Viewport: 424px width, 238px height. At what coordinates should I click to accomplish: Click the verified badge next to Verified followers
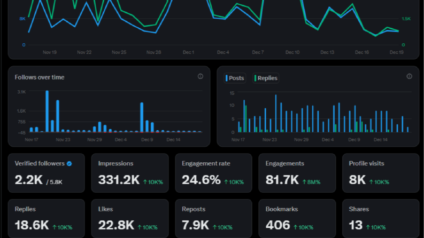click(69, 163)
